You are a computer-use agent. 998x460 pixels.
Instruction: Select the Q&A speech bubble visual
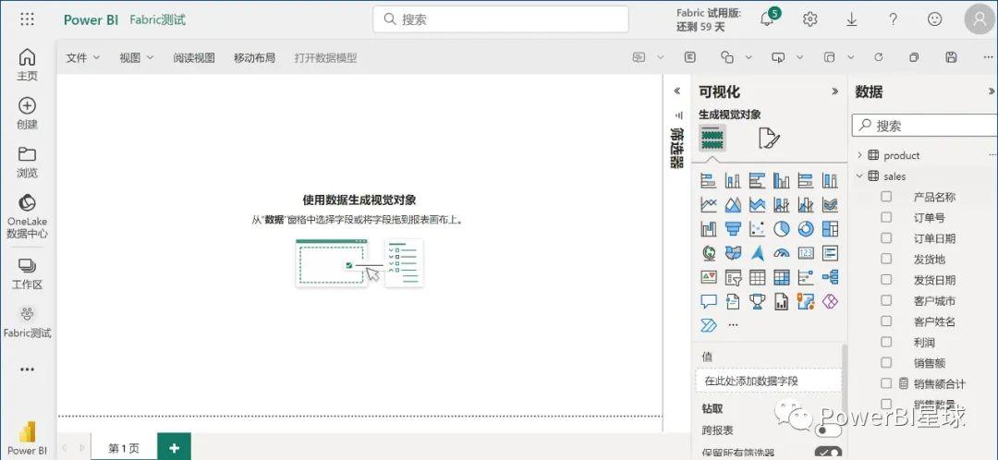tap(709, 301)
